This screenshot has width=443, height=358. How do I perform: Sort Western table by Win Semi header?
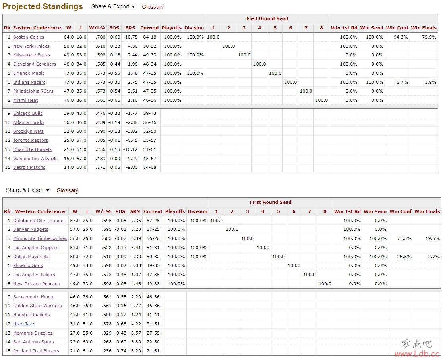pyautogui.click(x=375, y=211)
